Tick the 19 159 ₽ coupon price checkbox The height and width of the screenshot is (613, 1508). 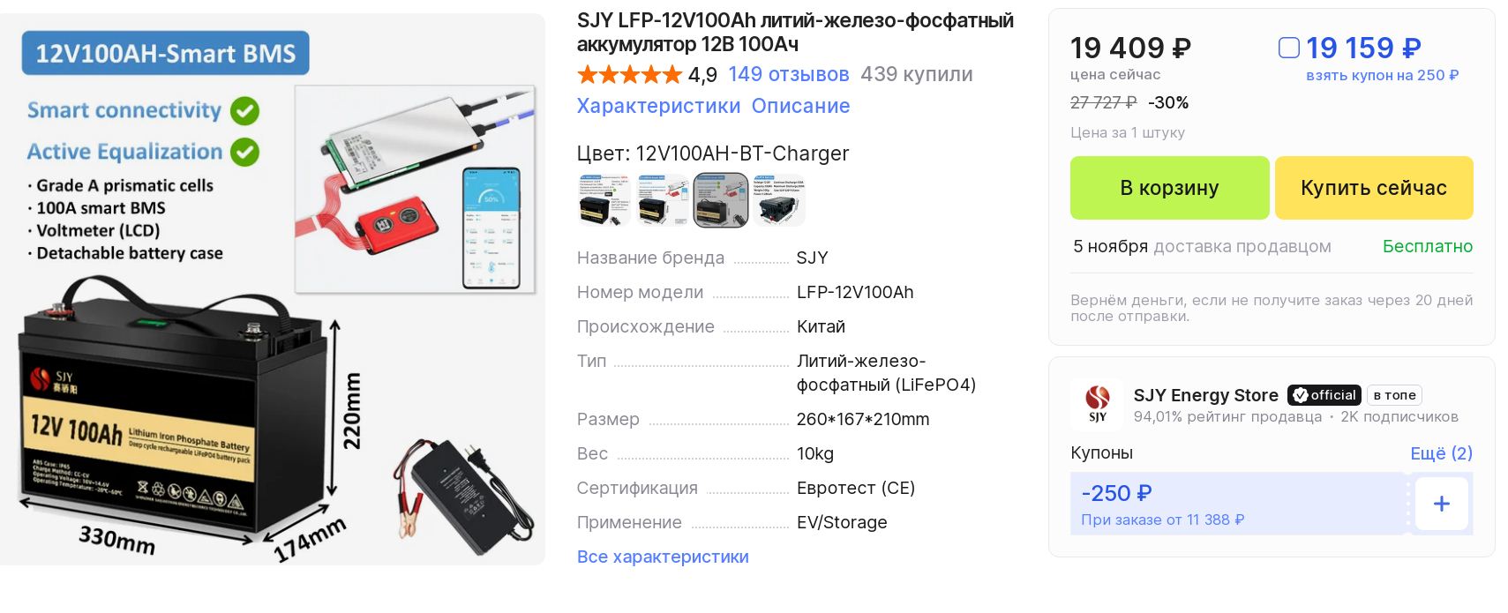pyautogui.click(x=1289, y=48)
